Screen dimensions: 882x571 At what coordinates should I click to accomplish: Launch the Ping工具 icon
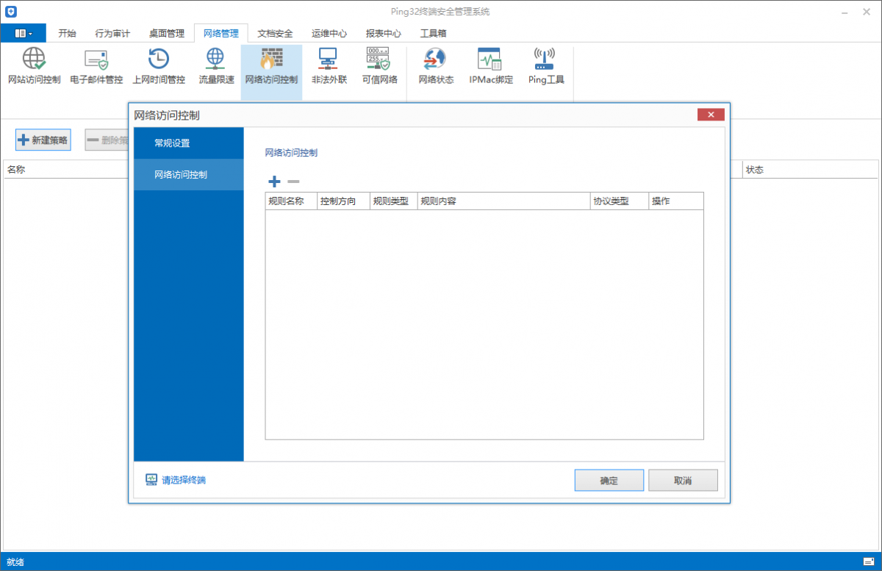point(545,66)
